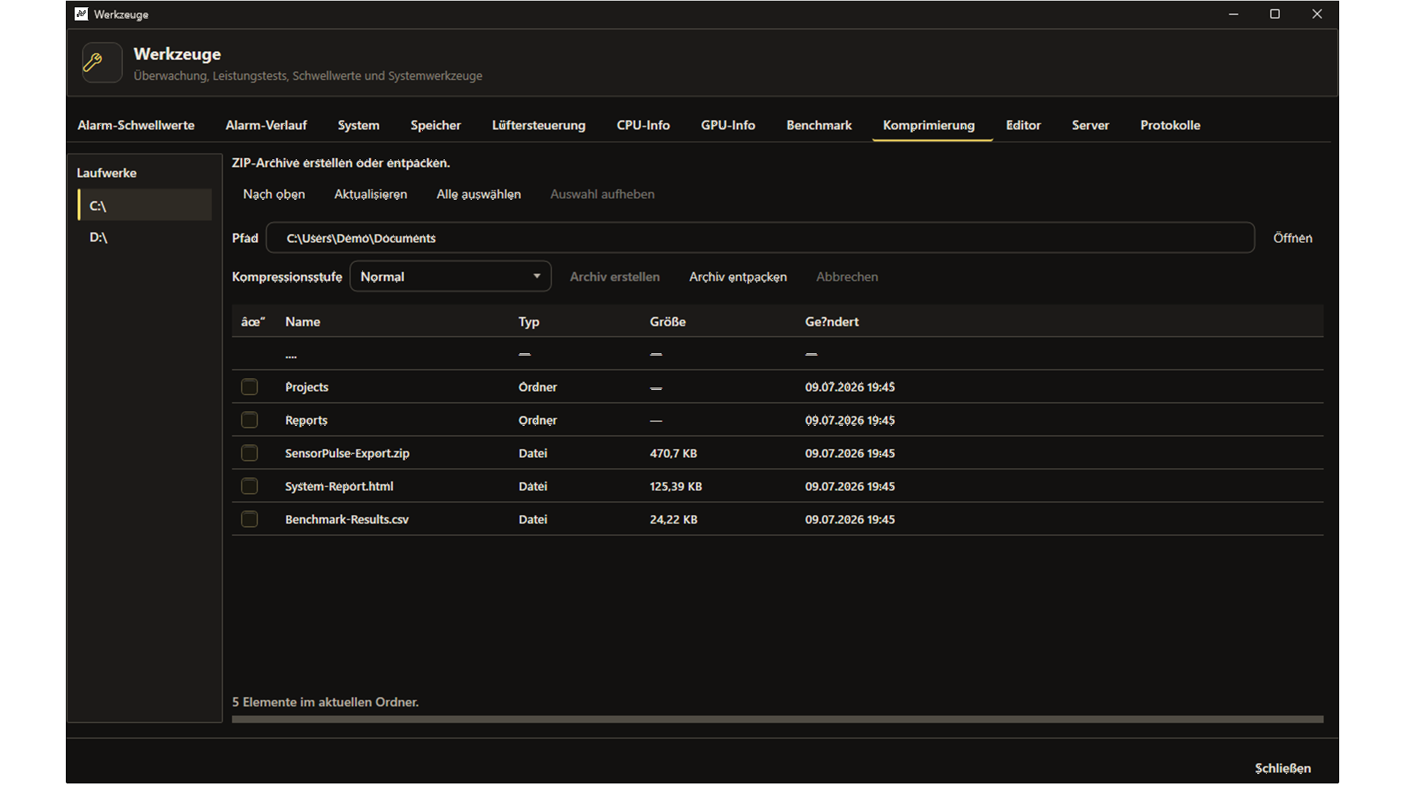The image size is (1405, 790).
Task: Click the dropdown arrow next to Normal
Action: tap(536, 276)
